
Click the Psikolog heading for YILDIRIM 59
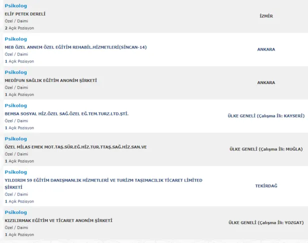tap(15, 172)
